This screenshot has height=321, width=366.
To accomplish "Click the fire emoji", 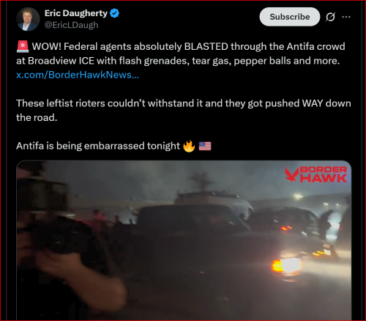I will click(x=189, y=146).
